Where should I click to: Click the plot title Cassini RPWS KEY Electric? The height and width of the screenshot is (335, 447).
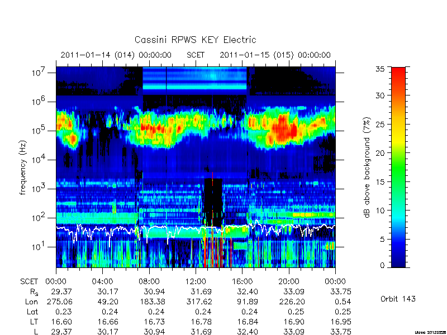[x=195, y=40]
